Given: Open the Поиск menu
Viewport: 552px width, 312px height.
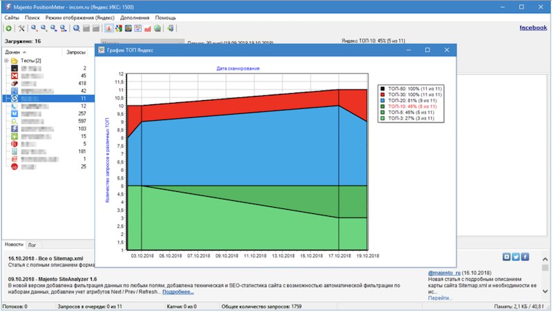Looking at the screenshot, I should [x=32, y=18].
